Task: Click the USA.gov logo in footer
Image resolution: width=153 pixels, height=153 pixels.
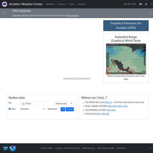Action: [5, 148]
